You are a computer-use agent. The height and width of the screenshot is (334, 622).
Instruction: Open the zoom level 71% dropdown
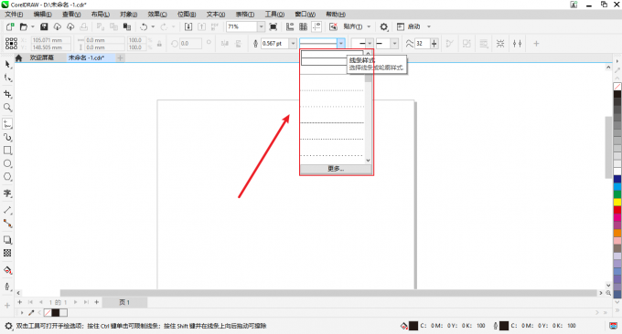261,26
